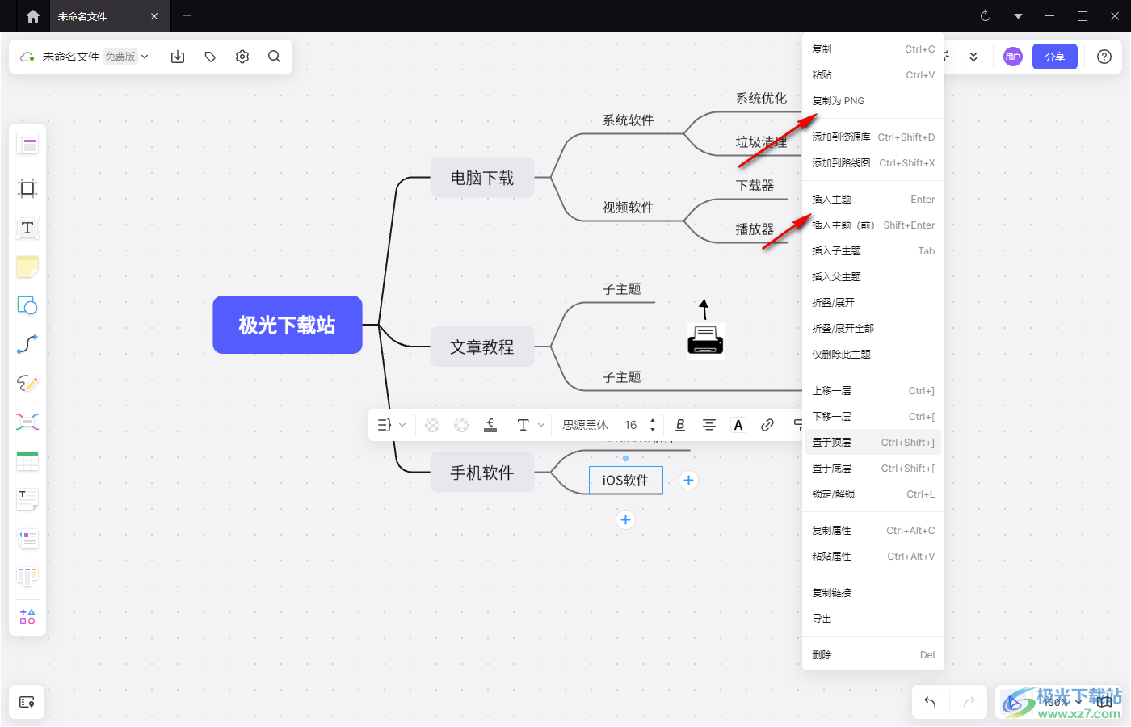Open fill color picker swatch
This screenshot has width=1131, height=727.
[x=432, y=425]
